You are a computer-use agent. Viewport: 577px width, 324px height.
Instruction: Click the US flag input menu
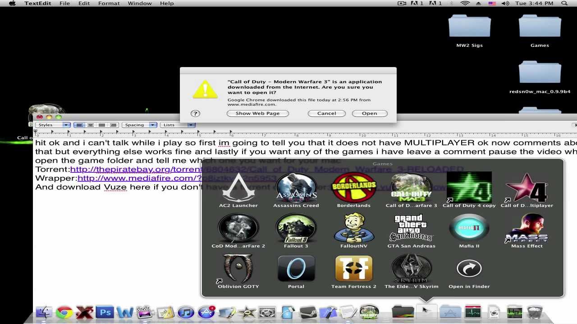point(492,4)
